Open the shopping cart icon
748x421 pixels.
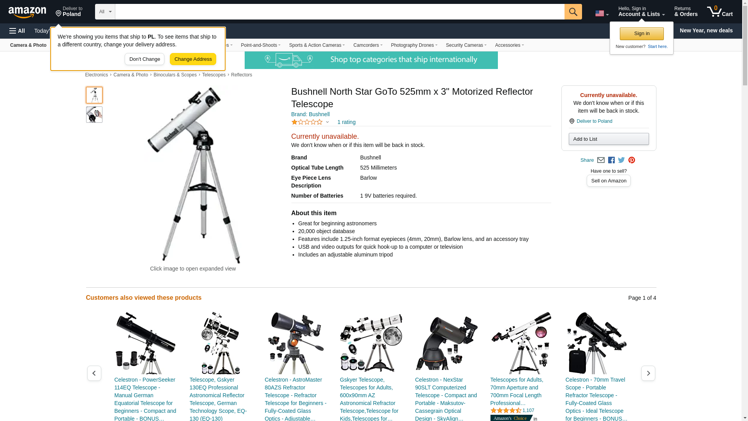point(720,12)
